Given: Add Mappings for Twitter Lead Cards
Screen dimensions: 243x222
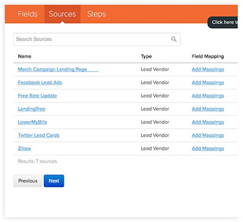Looking at the screenshot, I should tap(208, 135).
